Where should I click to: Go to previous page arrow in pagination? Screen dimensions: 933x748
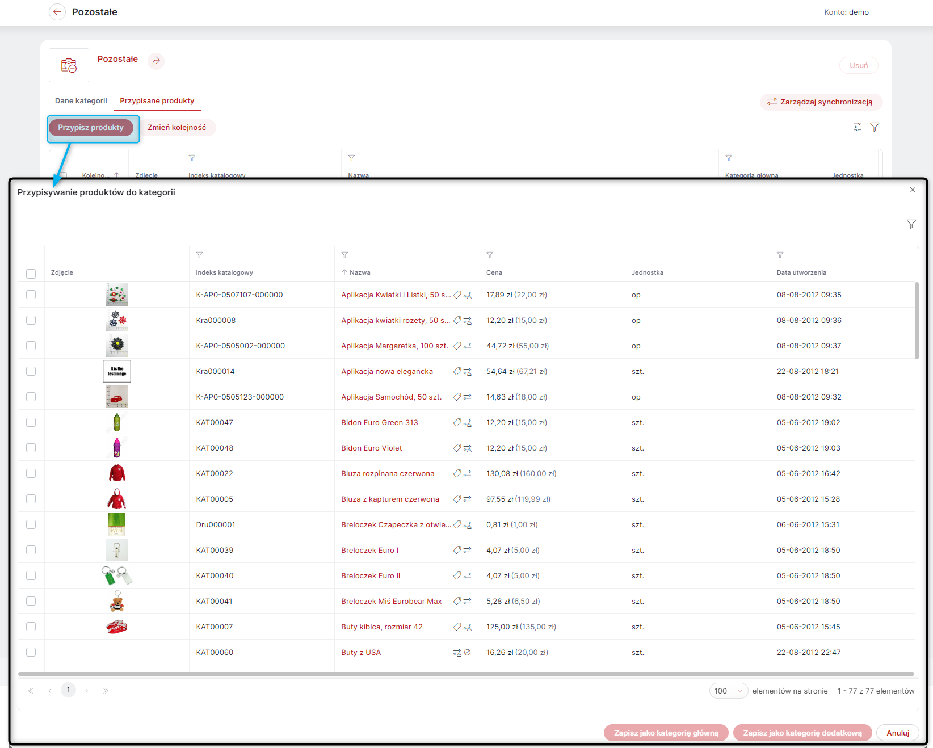point(50,691)
